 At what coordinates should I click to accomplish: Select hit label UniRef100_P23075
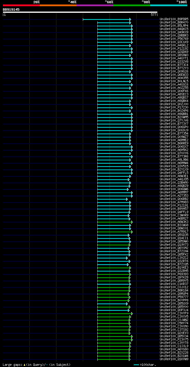[x=174, y=339]
